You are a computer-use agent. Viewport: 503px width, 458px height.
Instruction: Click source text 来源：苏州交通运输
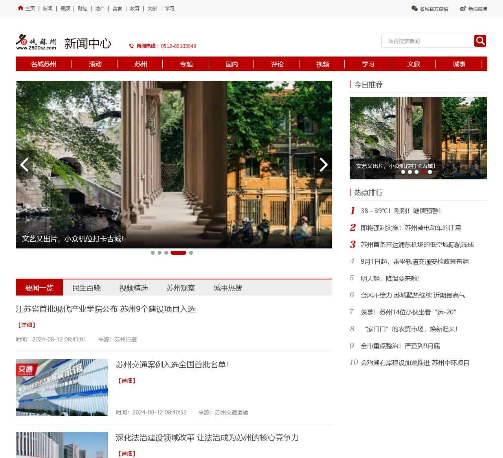[223, 412]
